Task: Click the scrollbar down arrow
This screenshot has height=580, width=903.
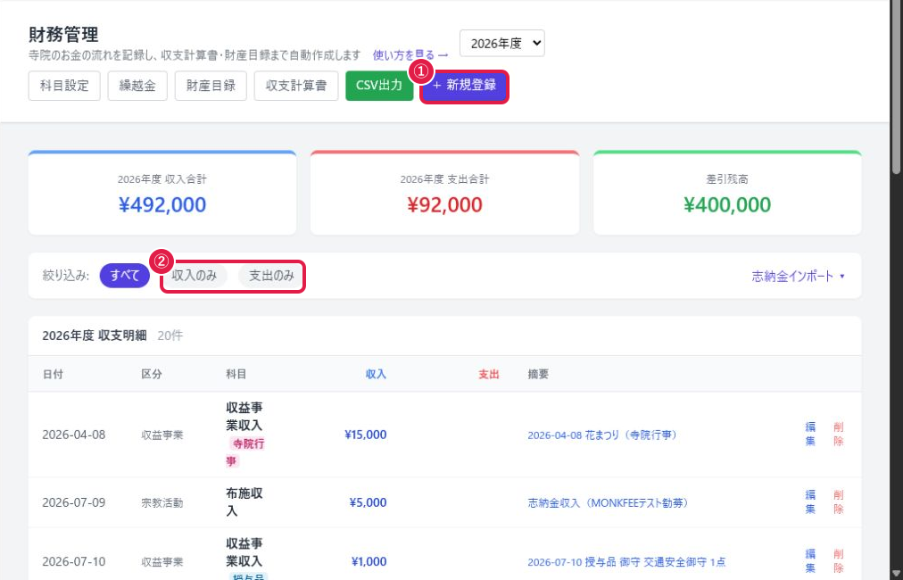Action: pos(896,574)
